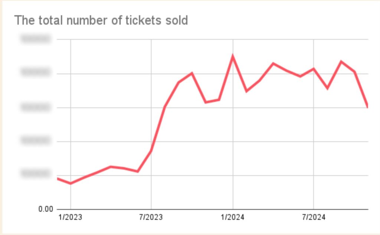Click the line's dip right after 1/2024
Image resolution: width=380 pixels, height=235 pixels.
tap(246, 91)
